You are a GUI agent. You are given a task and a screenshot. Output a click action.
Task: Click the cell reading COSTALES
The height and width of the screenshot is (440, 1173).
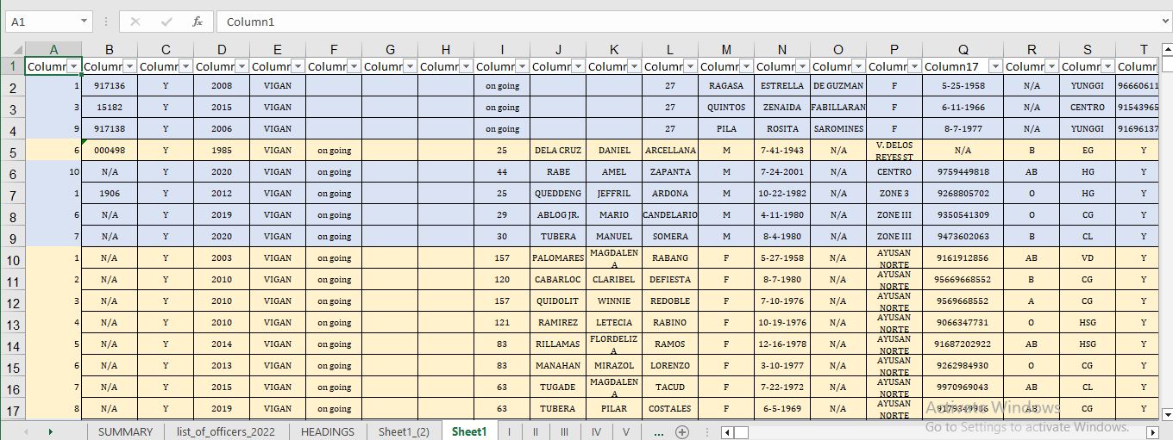[x=670, y=409]
